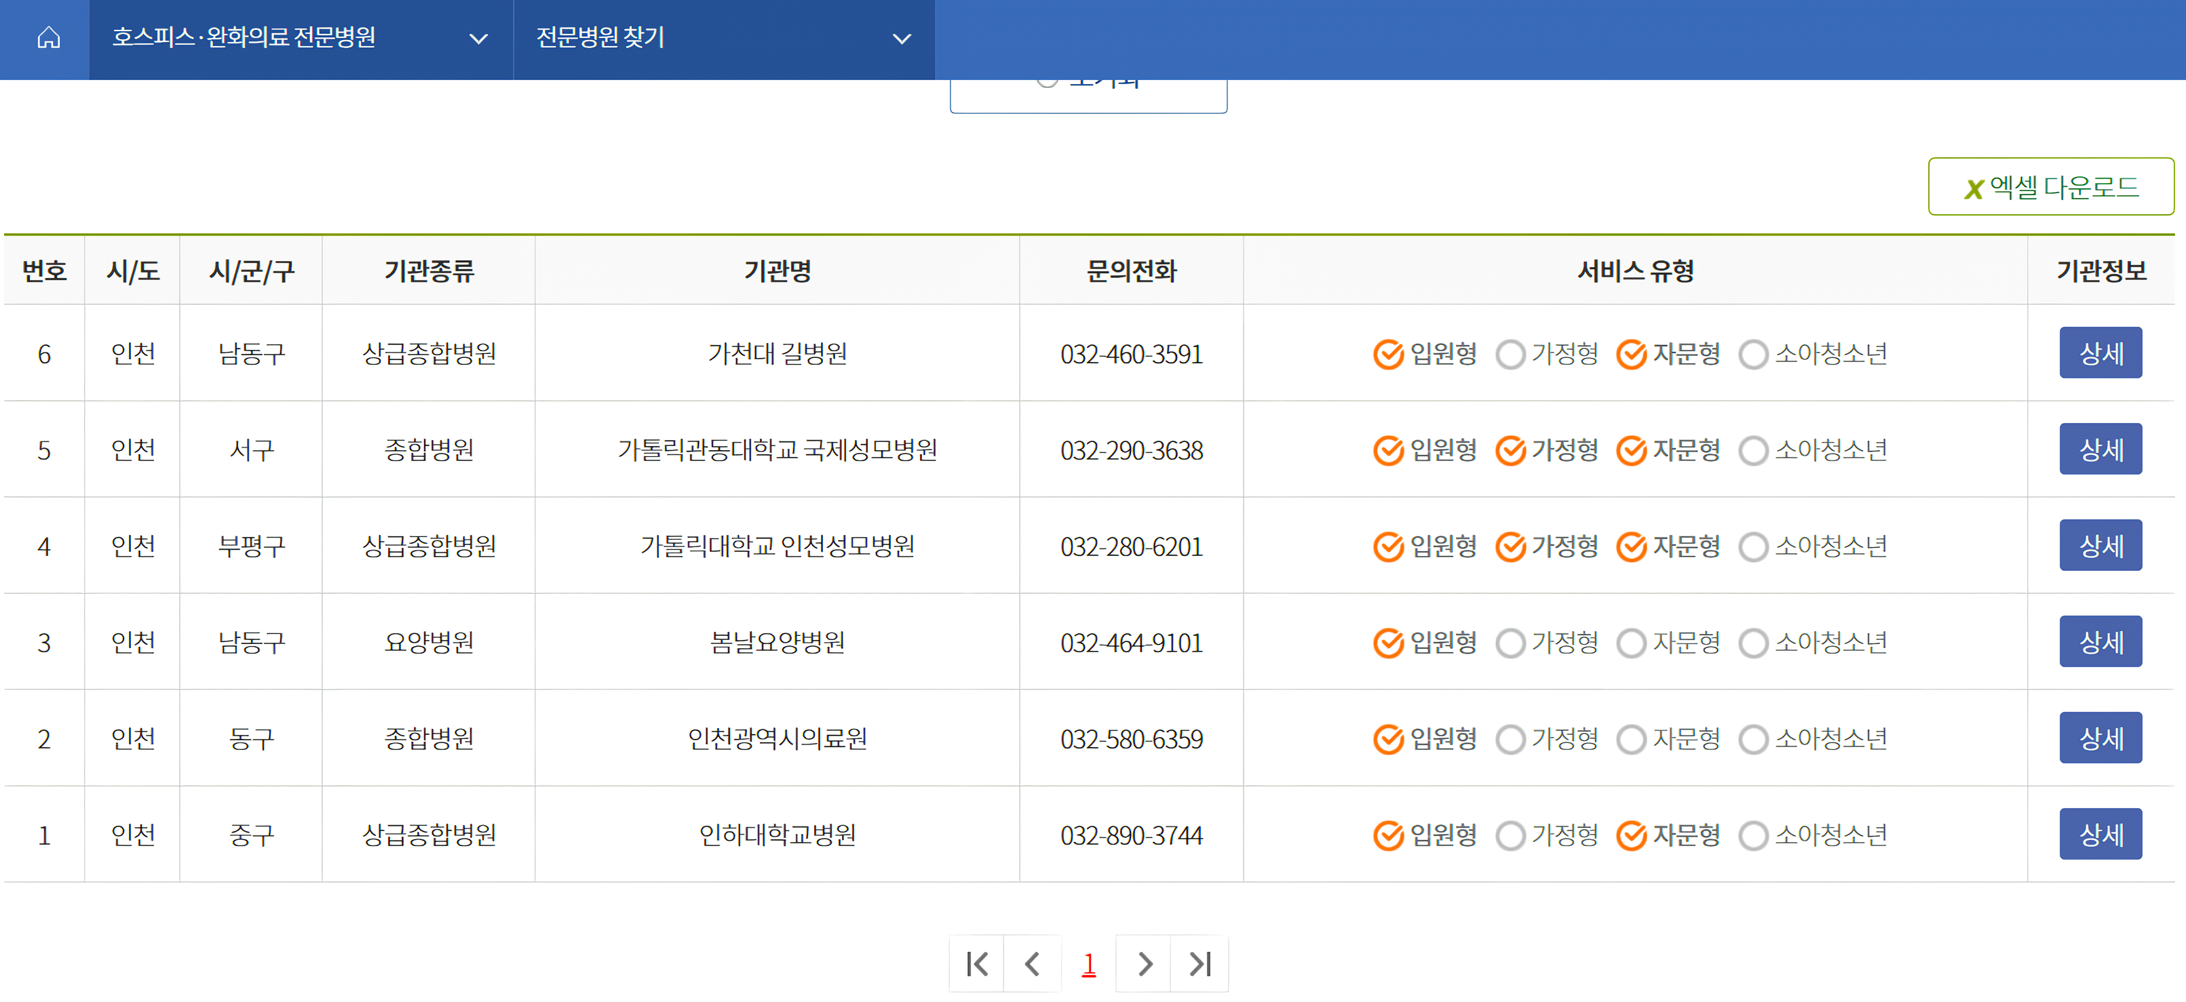Click previous page arrow in pagination

click(x=1032, y=964)
